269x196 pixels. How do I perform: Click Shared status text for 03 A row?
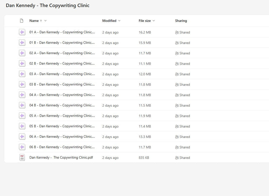[185, 74]
